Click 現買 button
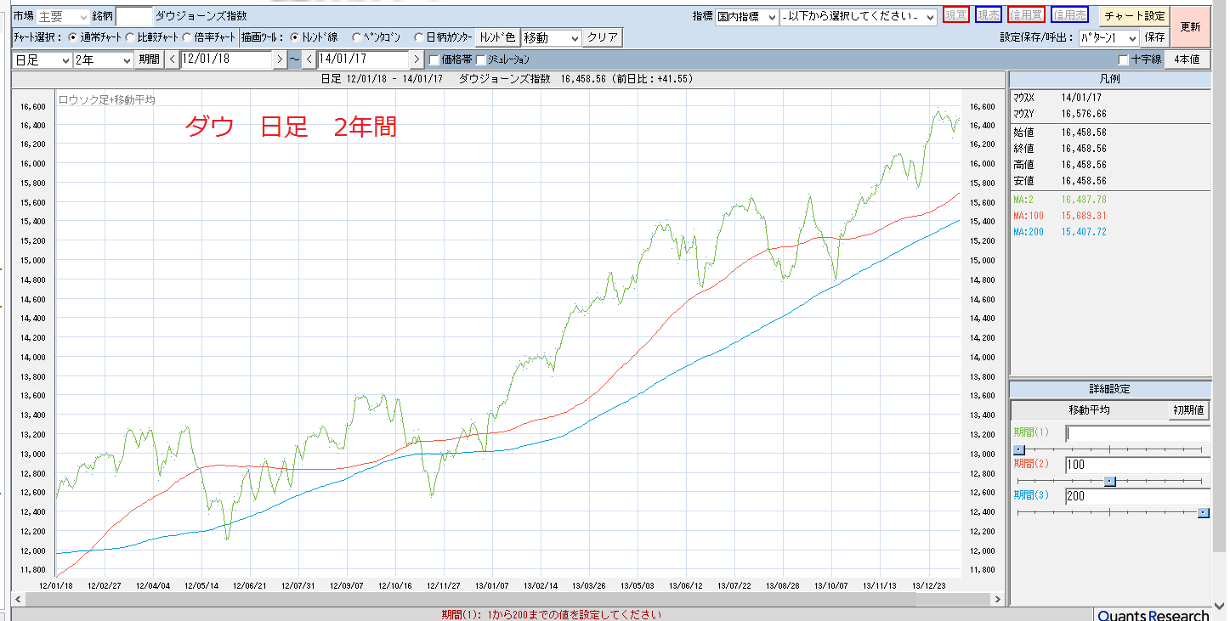 tap(956, 15)
